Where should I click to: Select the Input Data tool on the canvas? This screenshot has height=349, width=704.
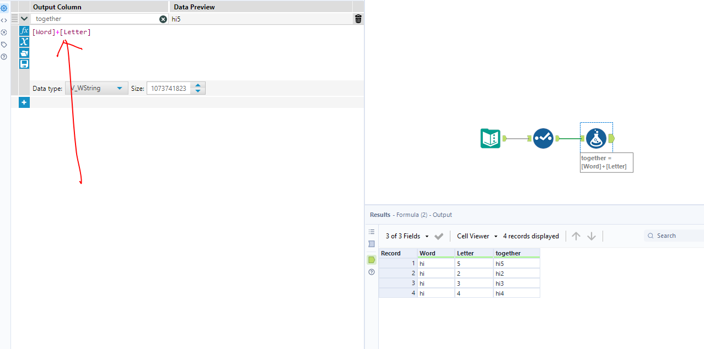coord(490,138)
